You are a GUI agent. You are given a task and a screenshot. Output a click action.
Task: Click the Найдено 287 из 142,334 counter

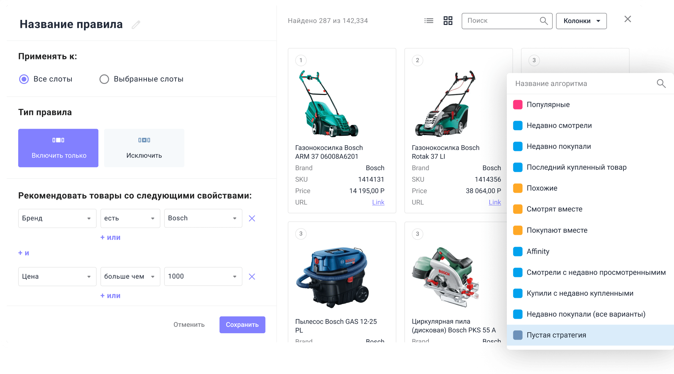(x=328, y=21)
